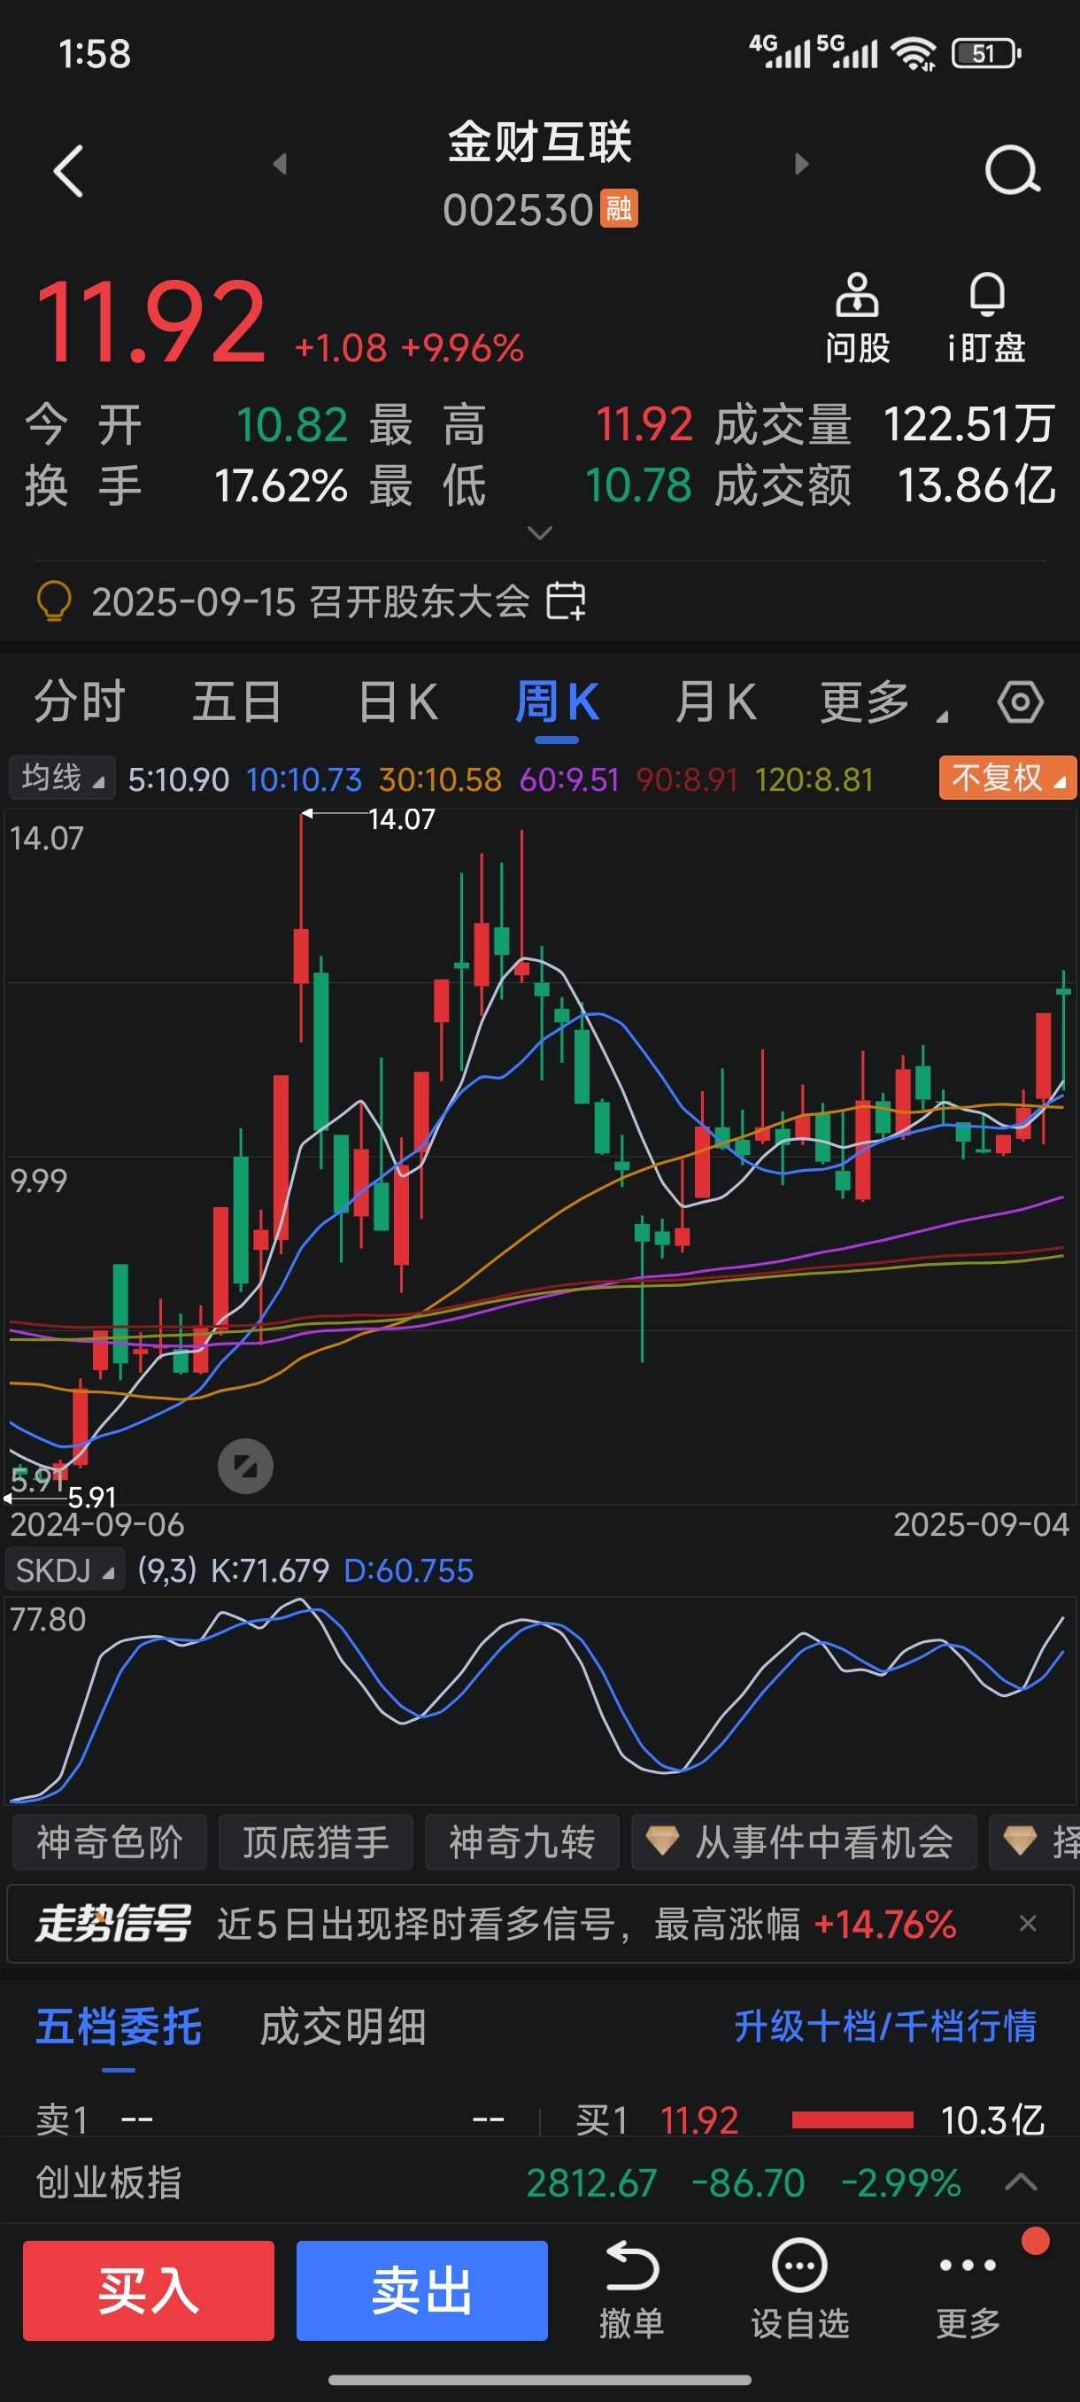Switch to next stock with right triangle

(x=800, y=164)
